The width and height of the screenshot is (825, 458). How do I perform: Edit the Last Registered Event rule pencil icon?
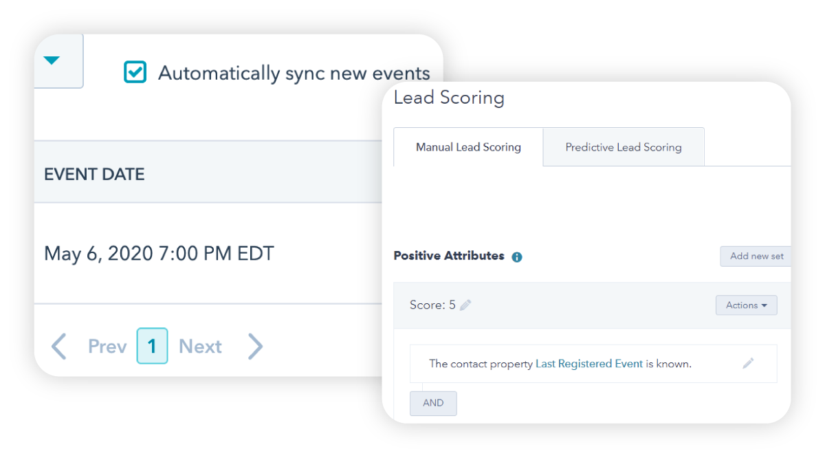(x=748, y=363)
